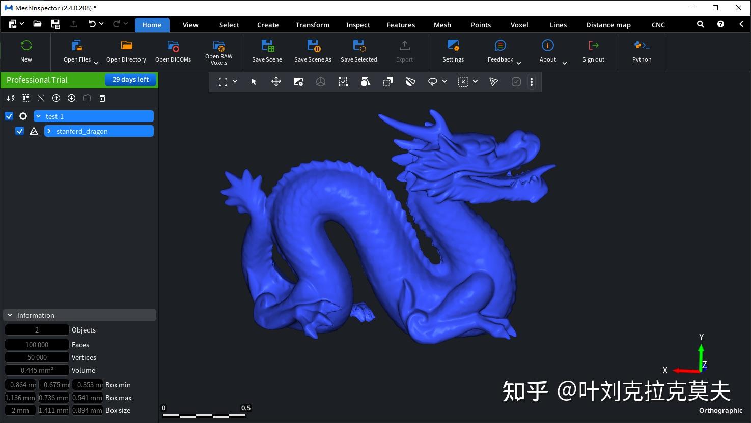Click the help question mark icon
The image size is (751, 423).
pyautogui.click(x=720, y=24)
